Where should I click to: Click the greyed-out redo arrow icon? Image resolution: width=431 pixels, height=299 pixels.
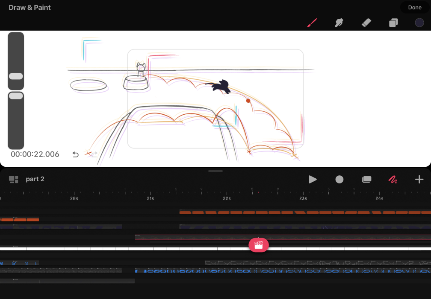(94, 154)
